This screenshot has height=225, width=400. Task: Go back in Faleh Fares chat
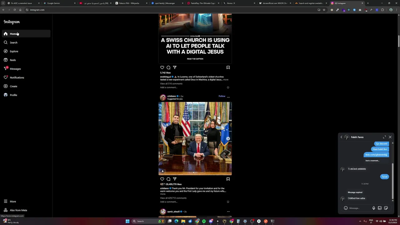[342, 137]
